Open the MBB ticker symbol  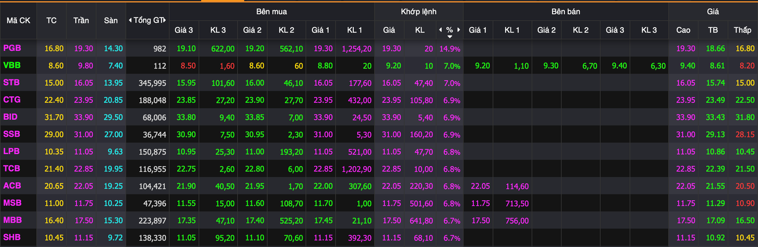click(12, 220)
